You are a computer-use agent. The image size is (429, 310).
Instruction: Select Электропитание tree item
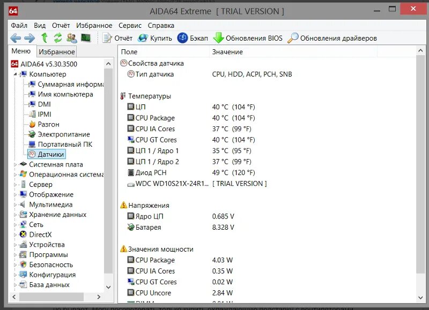coord(59,134)
